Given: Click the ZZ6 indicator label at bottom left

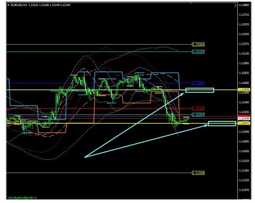Looking at the screenshot, I should (x=23, y=198).
